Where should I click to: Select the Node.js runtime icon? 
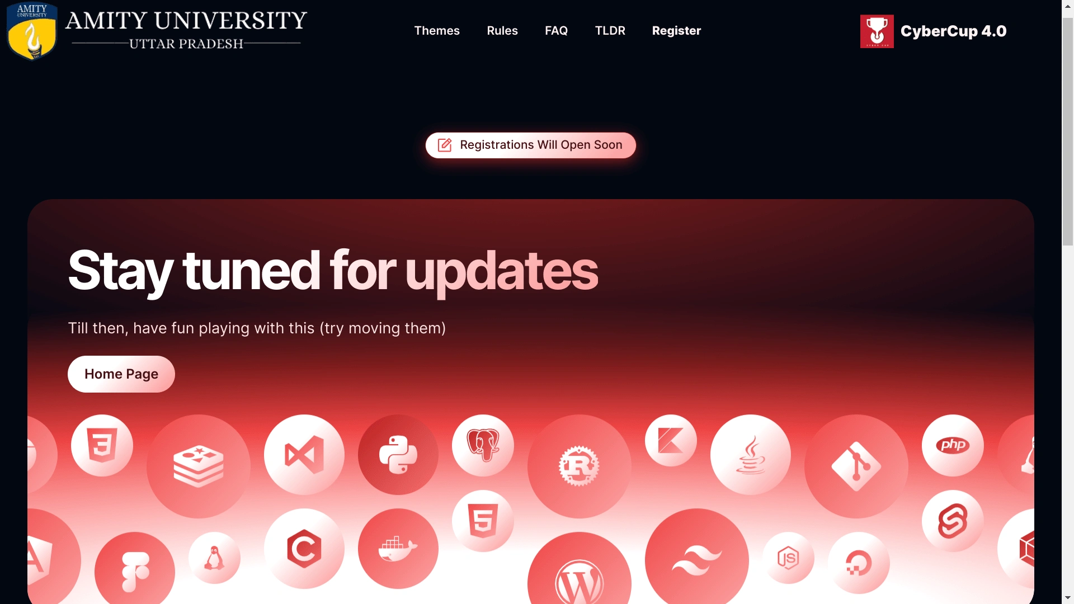(x=786, y=557)
